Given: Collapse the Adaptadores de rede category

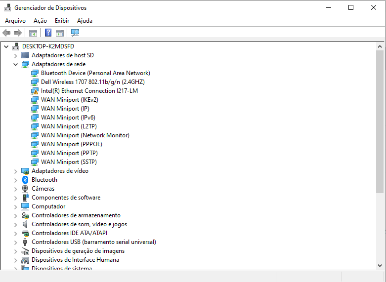Looking at the screenshot, I should point(15,65).
